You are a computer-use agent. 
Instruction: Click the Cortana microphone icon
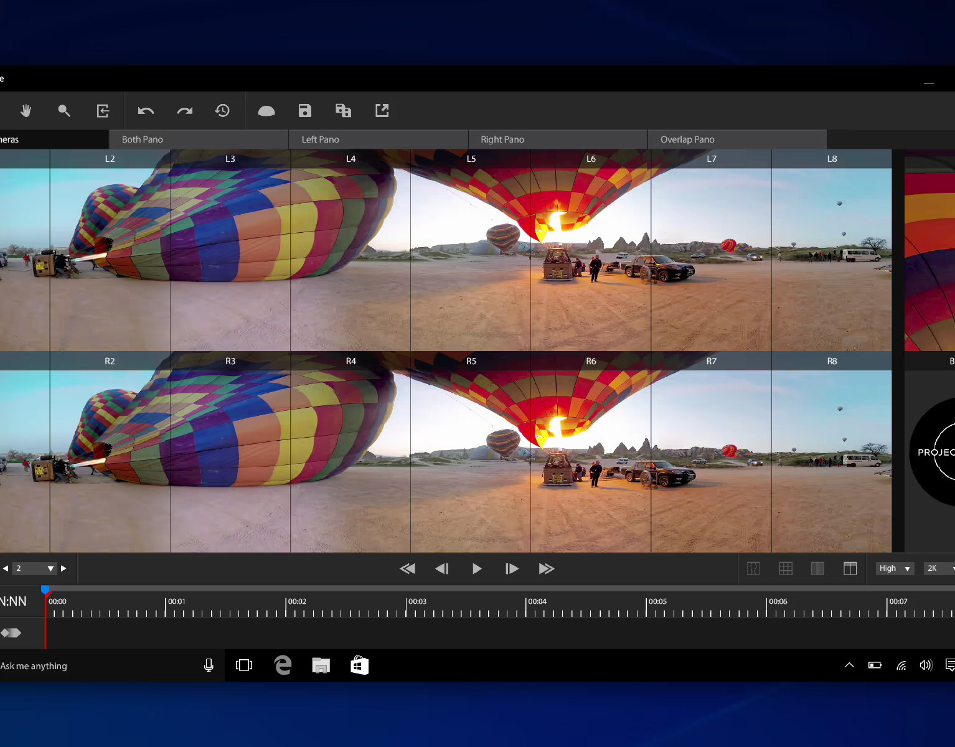[x=209, y=665]
